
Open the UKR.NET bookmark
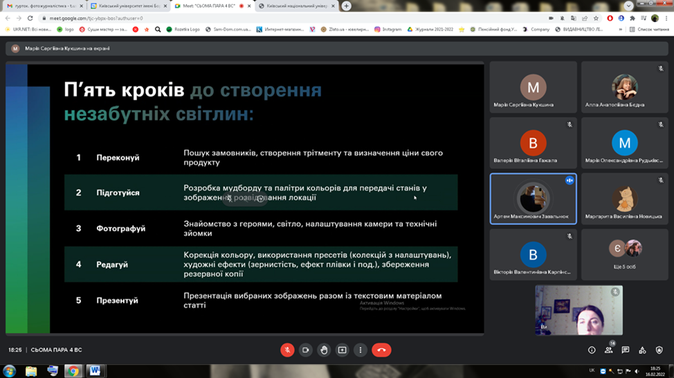[x=28, y=29]
